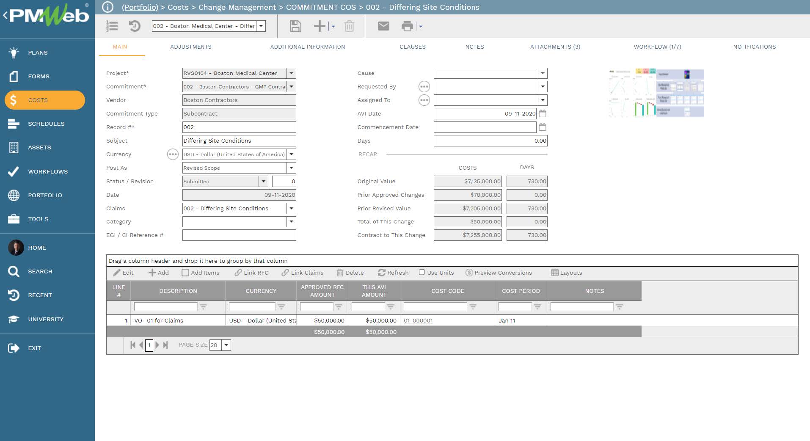Expand the record selector dropdown in toolbar
This screenshot has width=810, height=441.
click(x=261, y=26)
